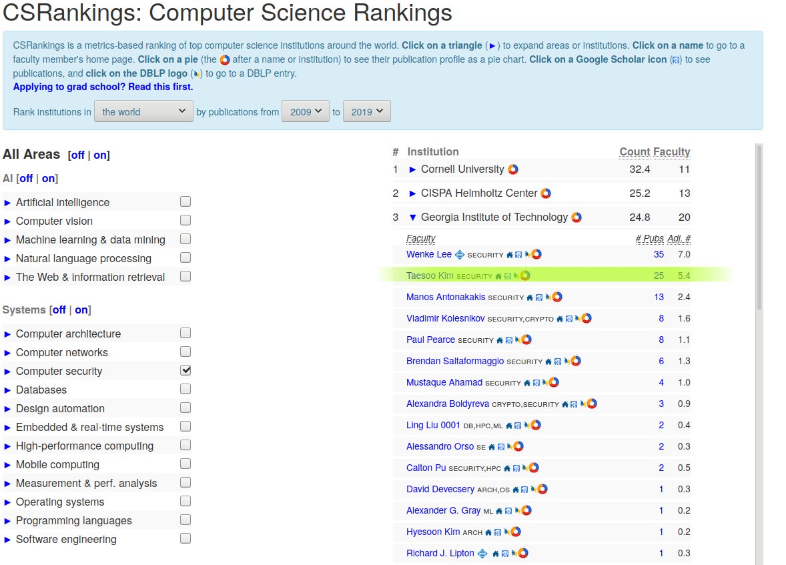Open the region dropdown showing 'the world'

(143, 111)
